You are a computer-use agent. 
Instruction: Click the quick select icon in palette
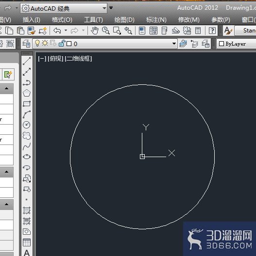tap(8, 75)
